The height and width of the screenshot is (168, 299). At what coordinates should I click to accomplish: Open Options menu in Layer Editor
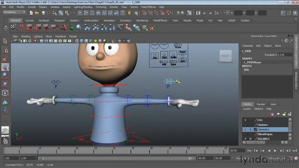(258, 109)
